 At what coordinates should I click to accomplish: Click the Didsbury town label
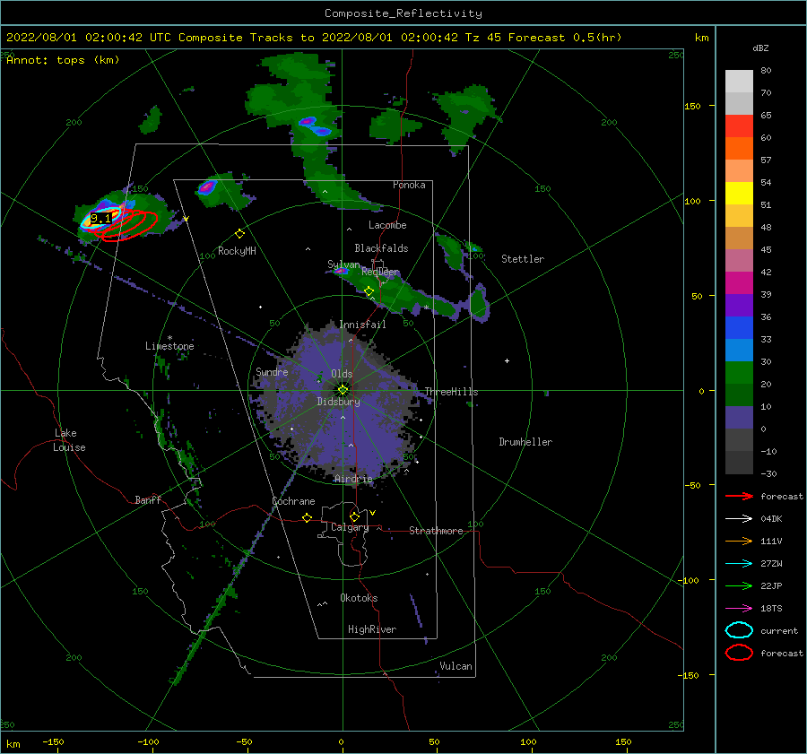pos(338,402)
